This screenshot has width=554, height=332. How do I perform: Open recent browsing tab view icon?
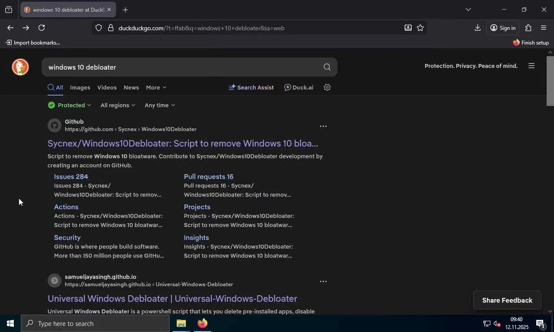pos(8,10)
